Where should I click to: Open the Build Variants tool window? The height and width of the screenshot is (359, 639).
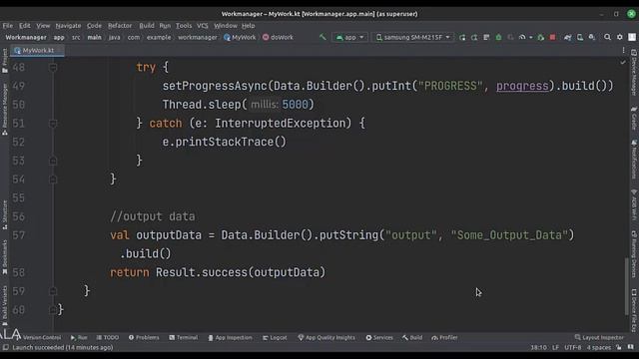5,305
